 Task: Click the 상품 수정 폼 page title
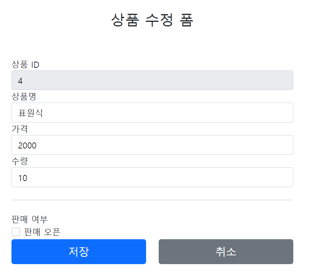[x=152, y=20]
